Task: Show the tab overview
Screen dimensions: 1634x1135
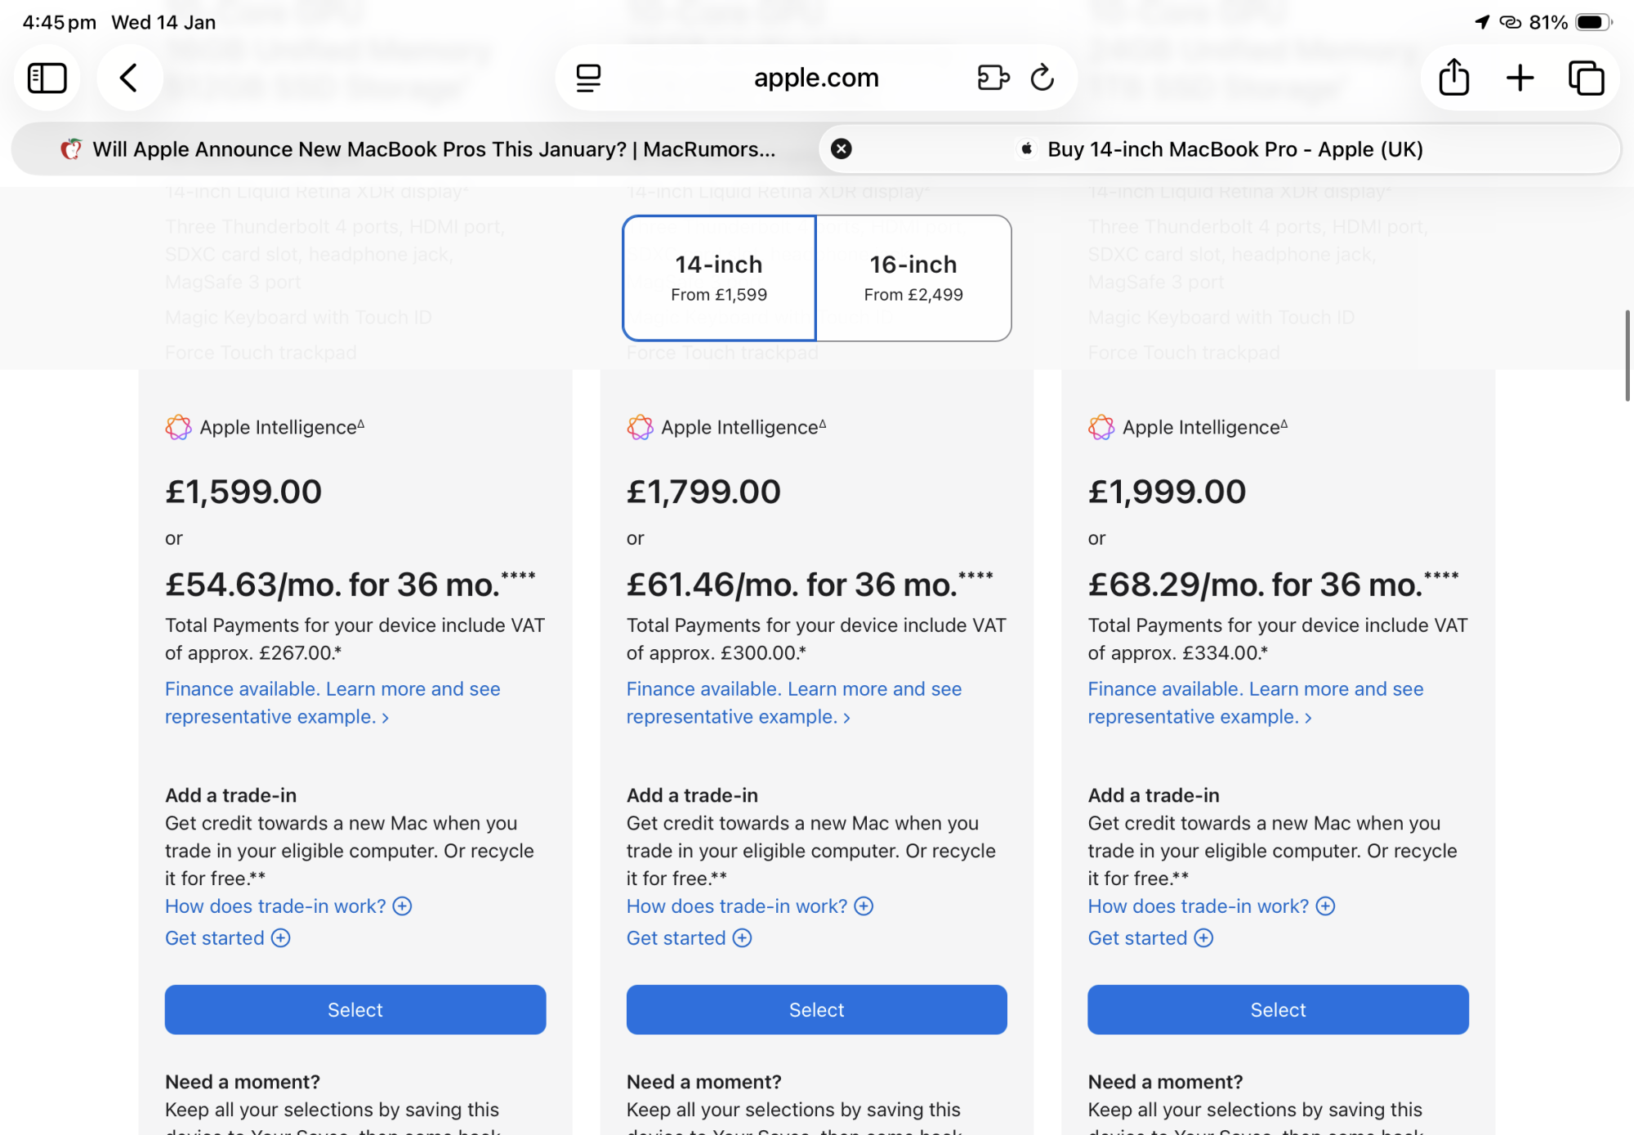Action: pos(1586,78)
